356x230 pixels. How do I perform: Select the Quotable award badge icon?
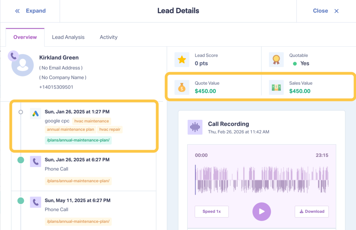[x=276, y=59]
